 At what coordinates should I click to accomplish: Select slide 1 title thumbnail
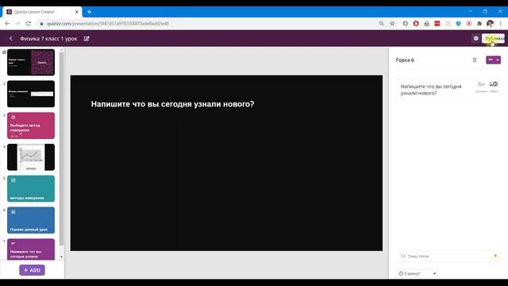31,62
